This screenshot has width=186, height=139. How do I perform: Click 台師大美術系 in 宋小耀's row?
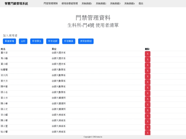pyautogui.click(x=59, y=115)
